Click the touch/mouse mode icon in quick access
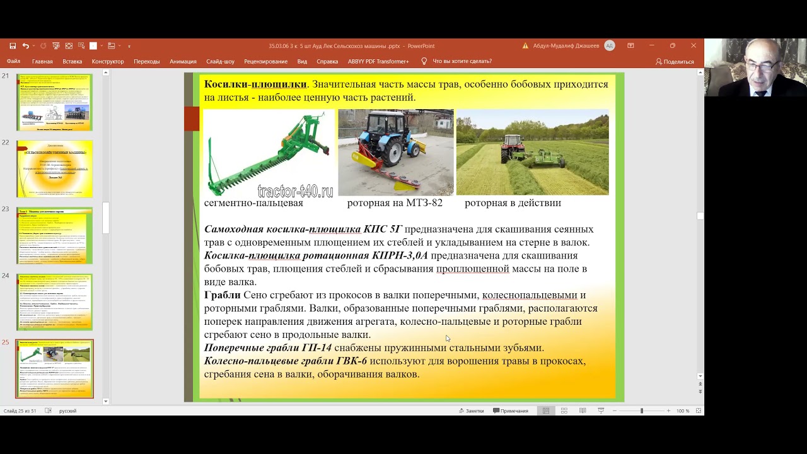This screenshot has height=454, width=807. (69, 46)
